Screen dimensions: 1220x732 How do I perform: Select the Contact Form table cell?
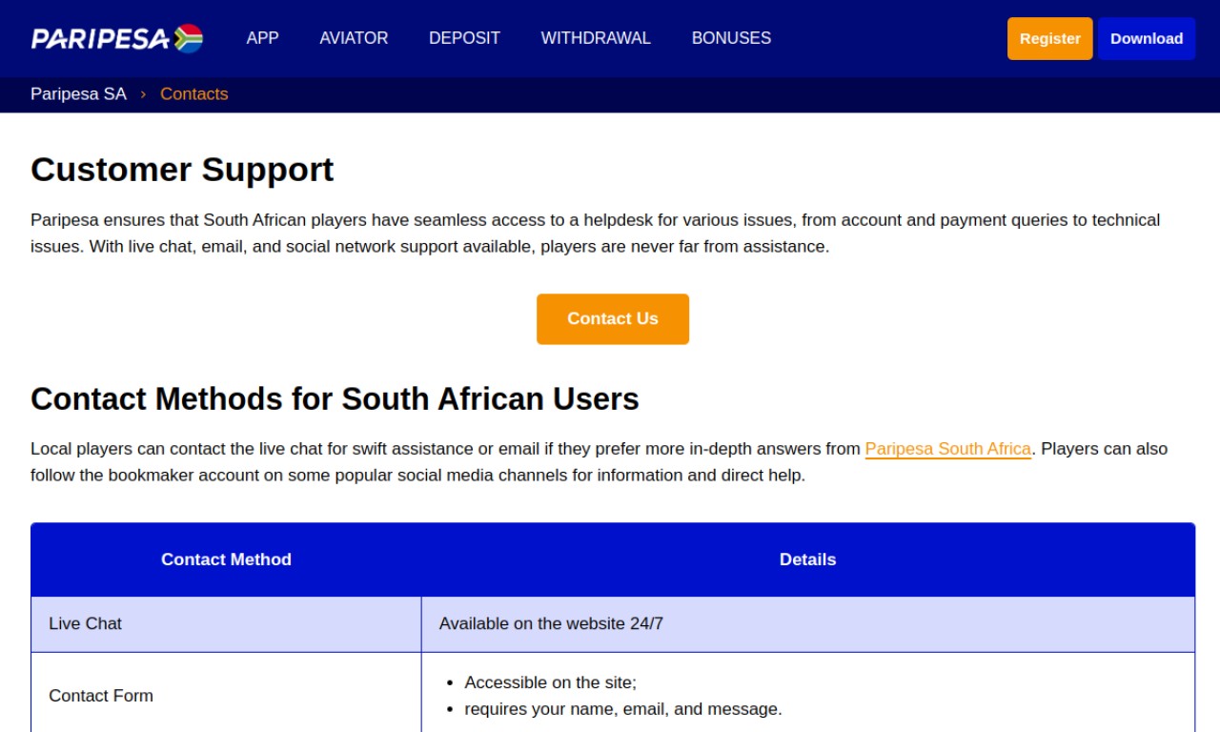(x=226, y=696)
